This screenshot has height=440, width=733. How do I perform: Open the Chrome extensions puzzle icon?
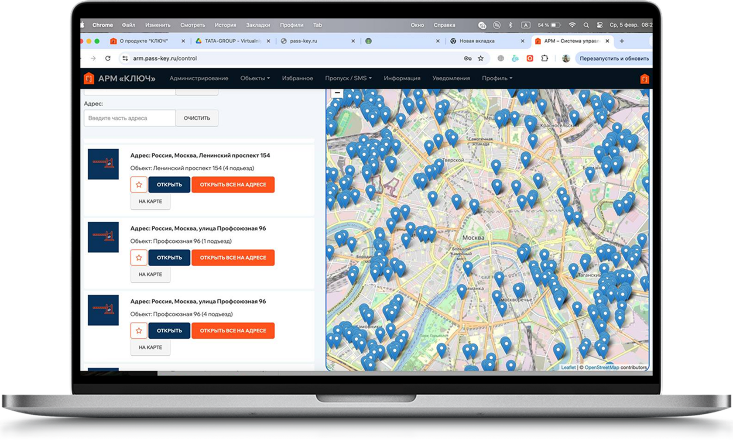pyautogui.click(x=545, y=58)
